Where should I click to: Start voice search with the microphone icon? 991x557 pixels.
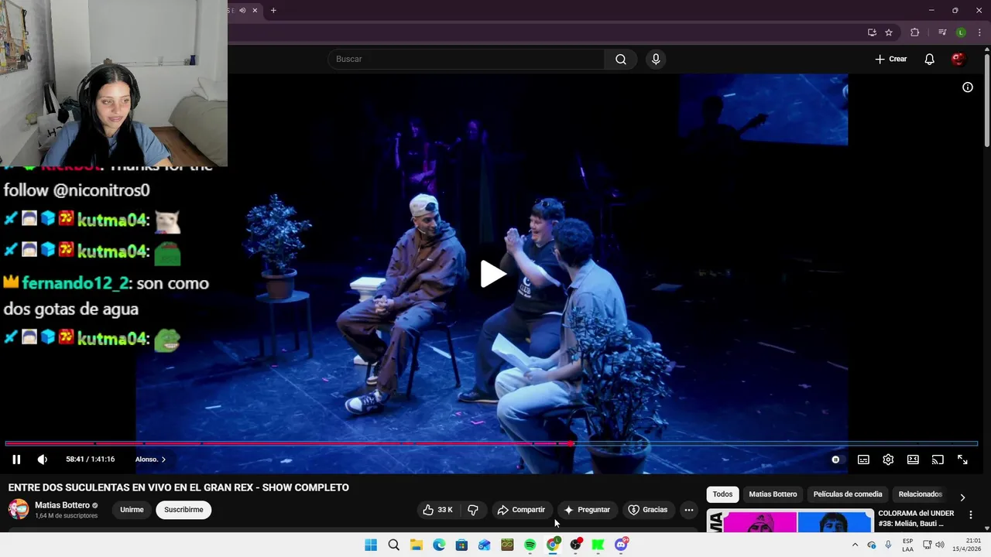click(x=656, y=60)
